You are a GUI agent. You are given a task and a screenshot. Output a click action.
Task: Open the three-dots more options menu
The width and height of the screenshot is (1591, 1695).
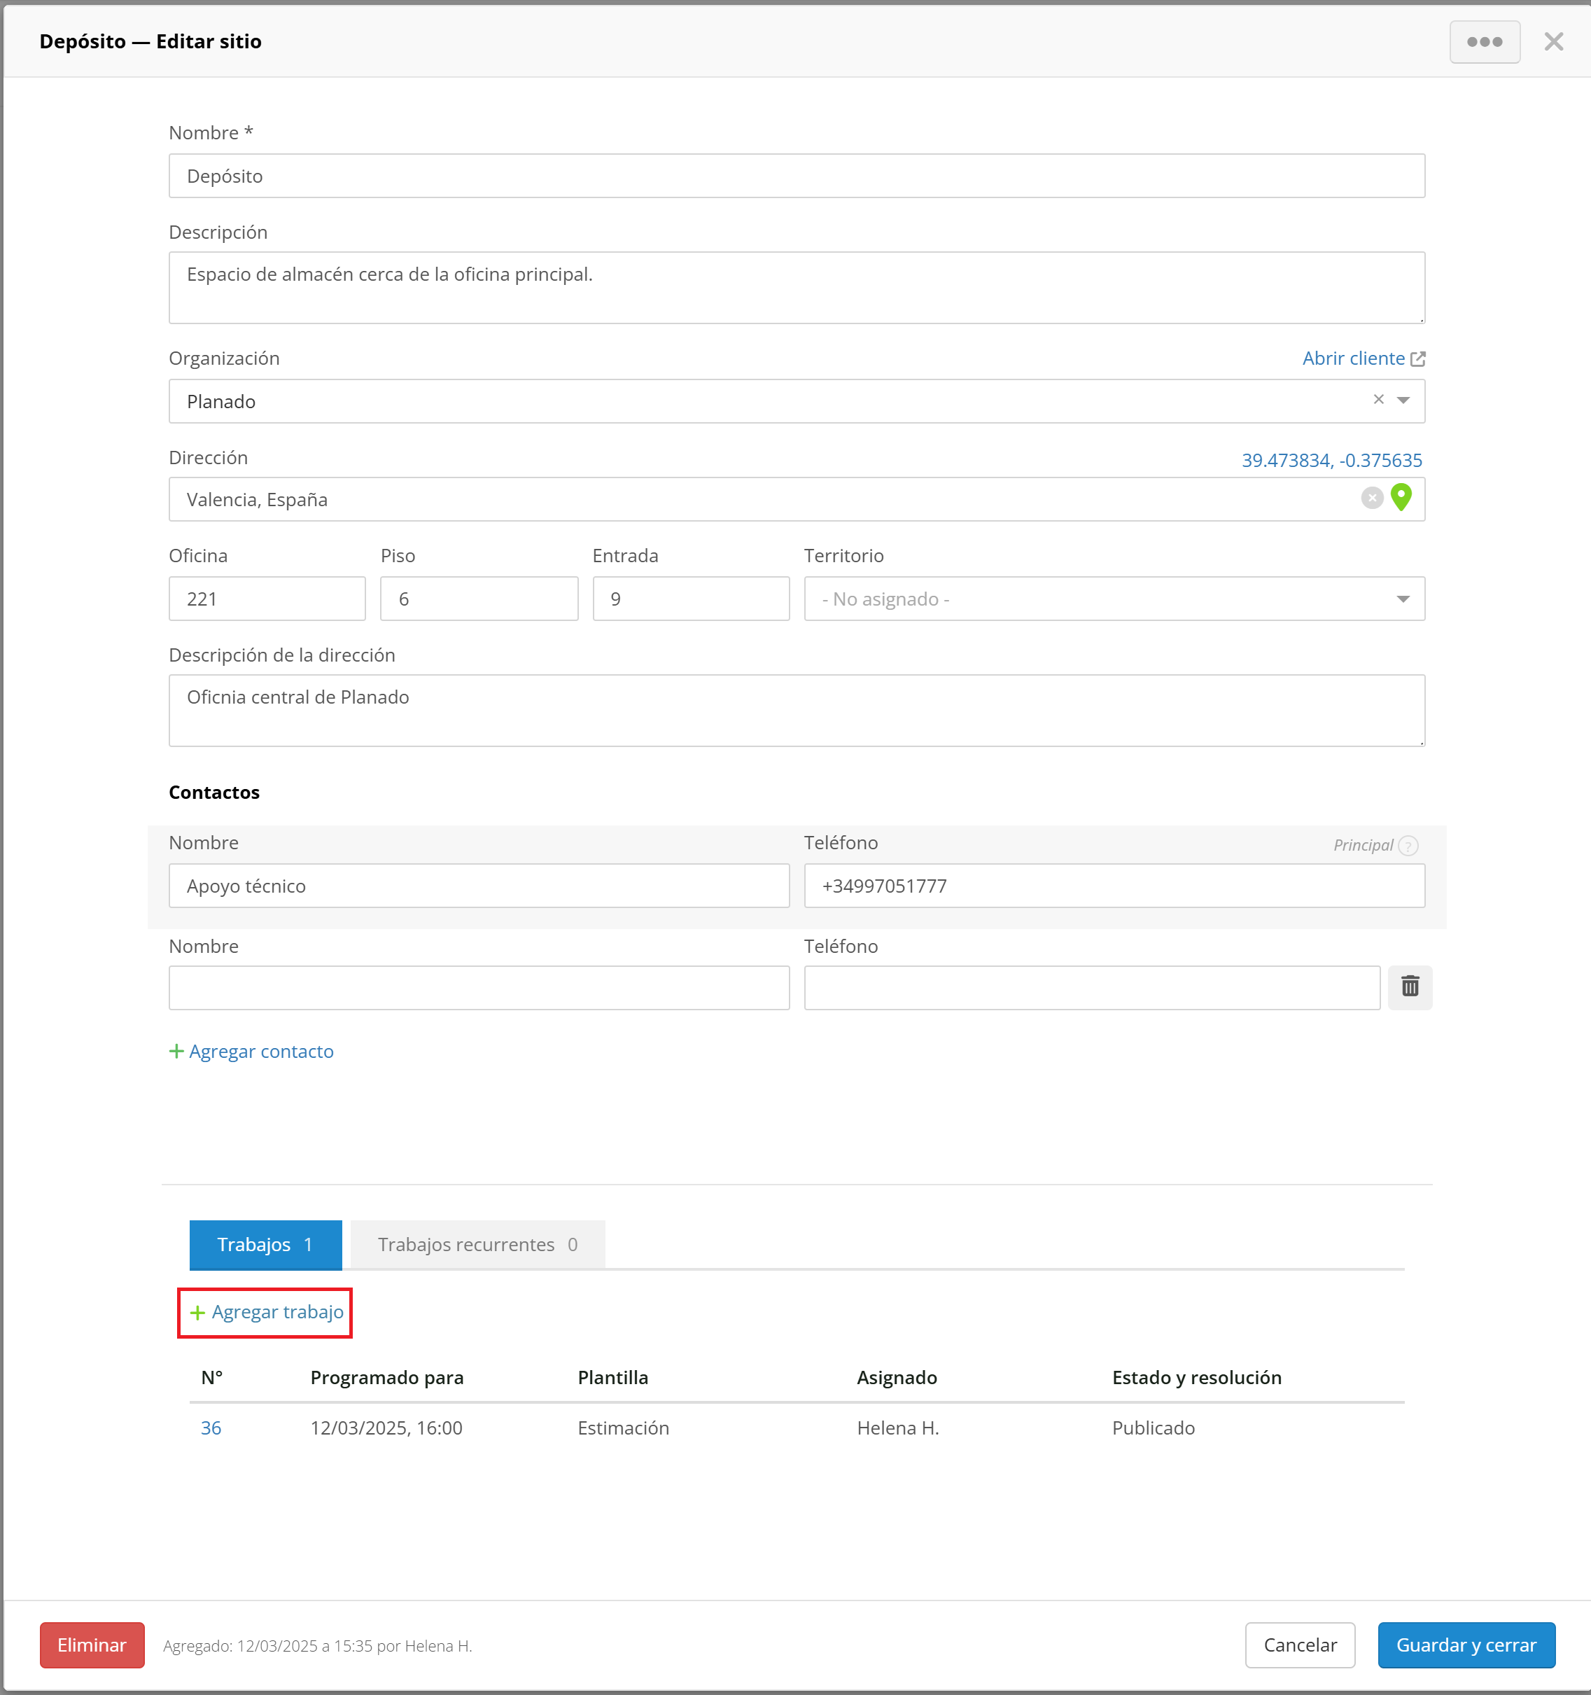pyautogui.click(x=1484, y=42)
